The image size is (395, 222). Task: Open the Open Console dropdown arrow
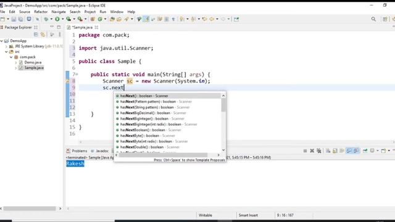click(389, 150)
